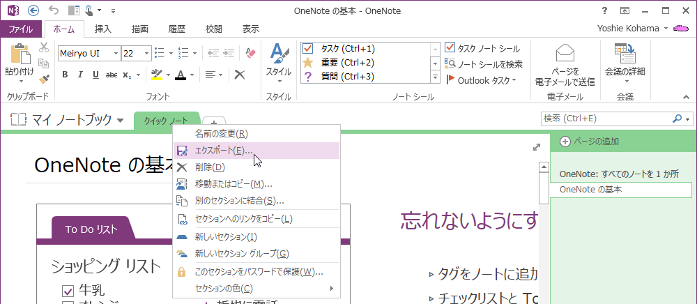Choose 名前の変更(R) in context menu
The width and height of the screenshot is (697, 304).
(x=256, y=133)
